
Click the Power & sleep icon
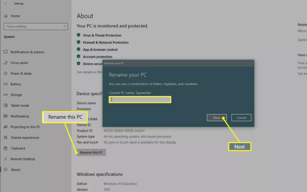point(5,73)
